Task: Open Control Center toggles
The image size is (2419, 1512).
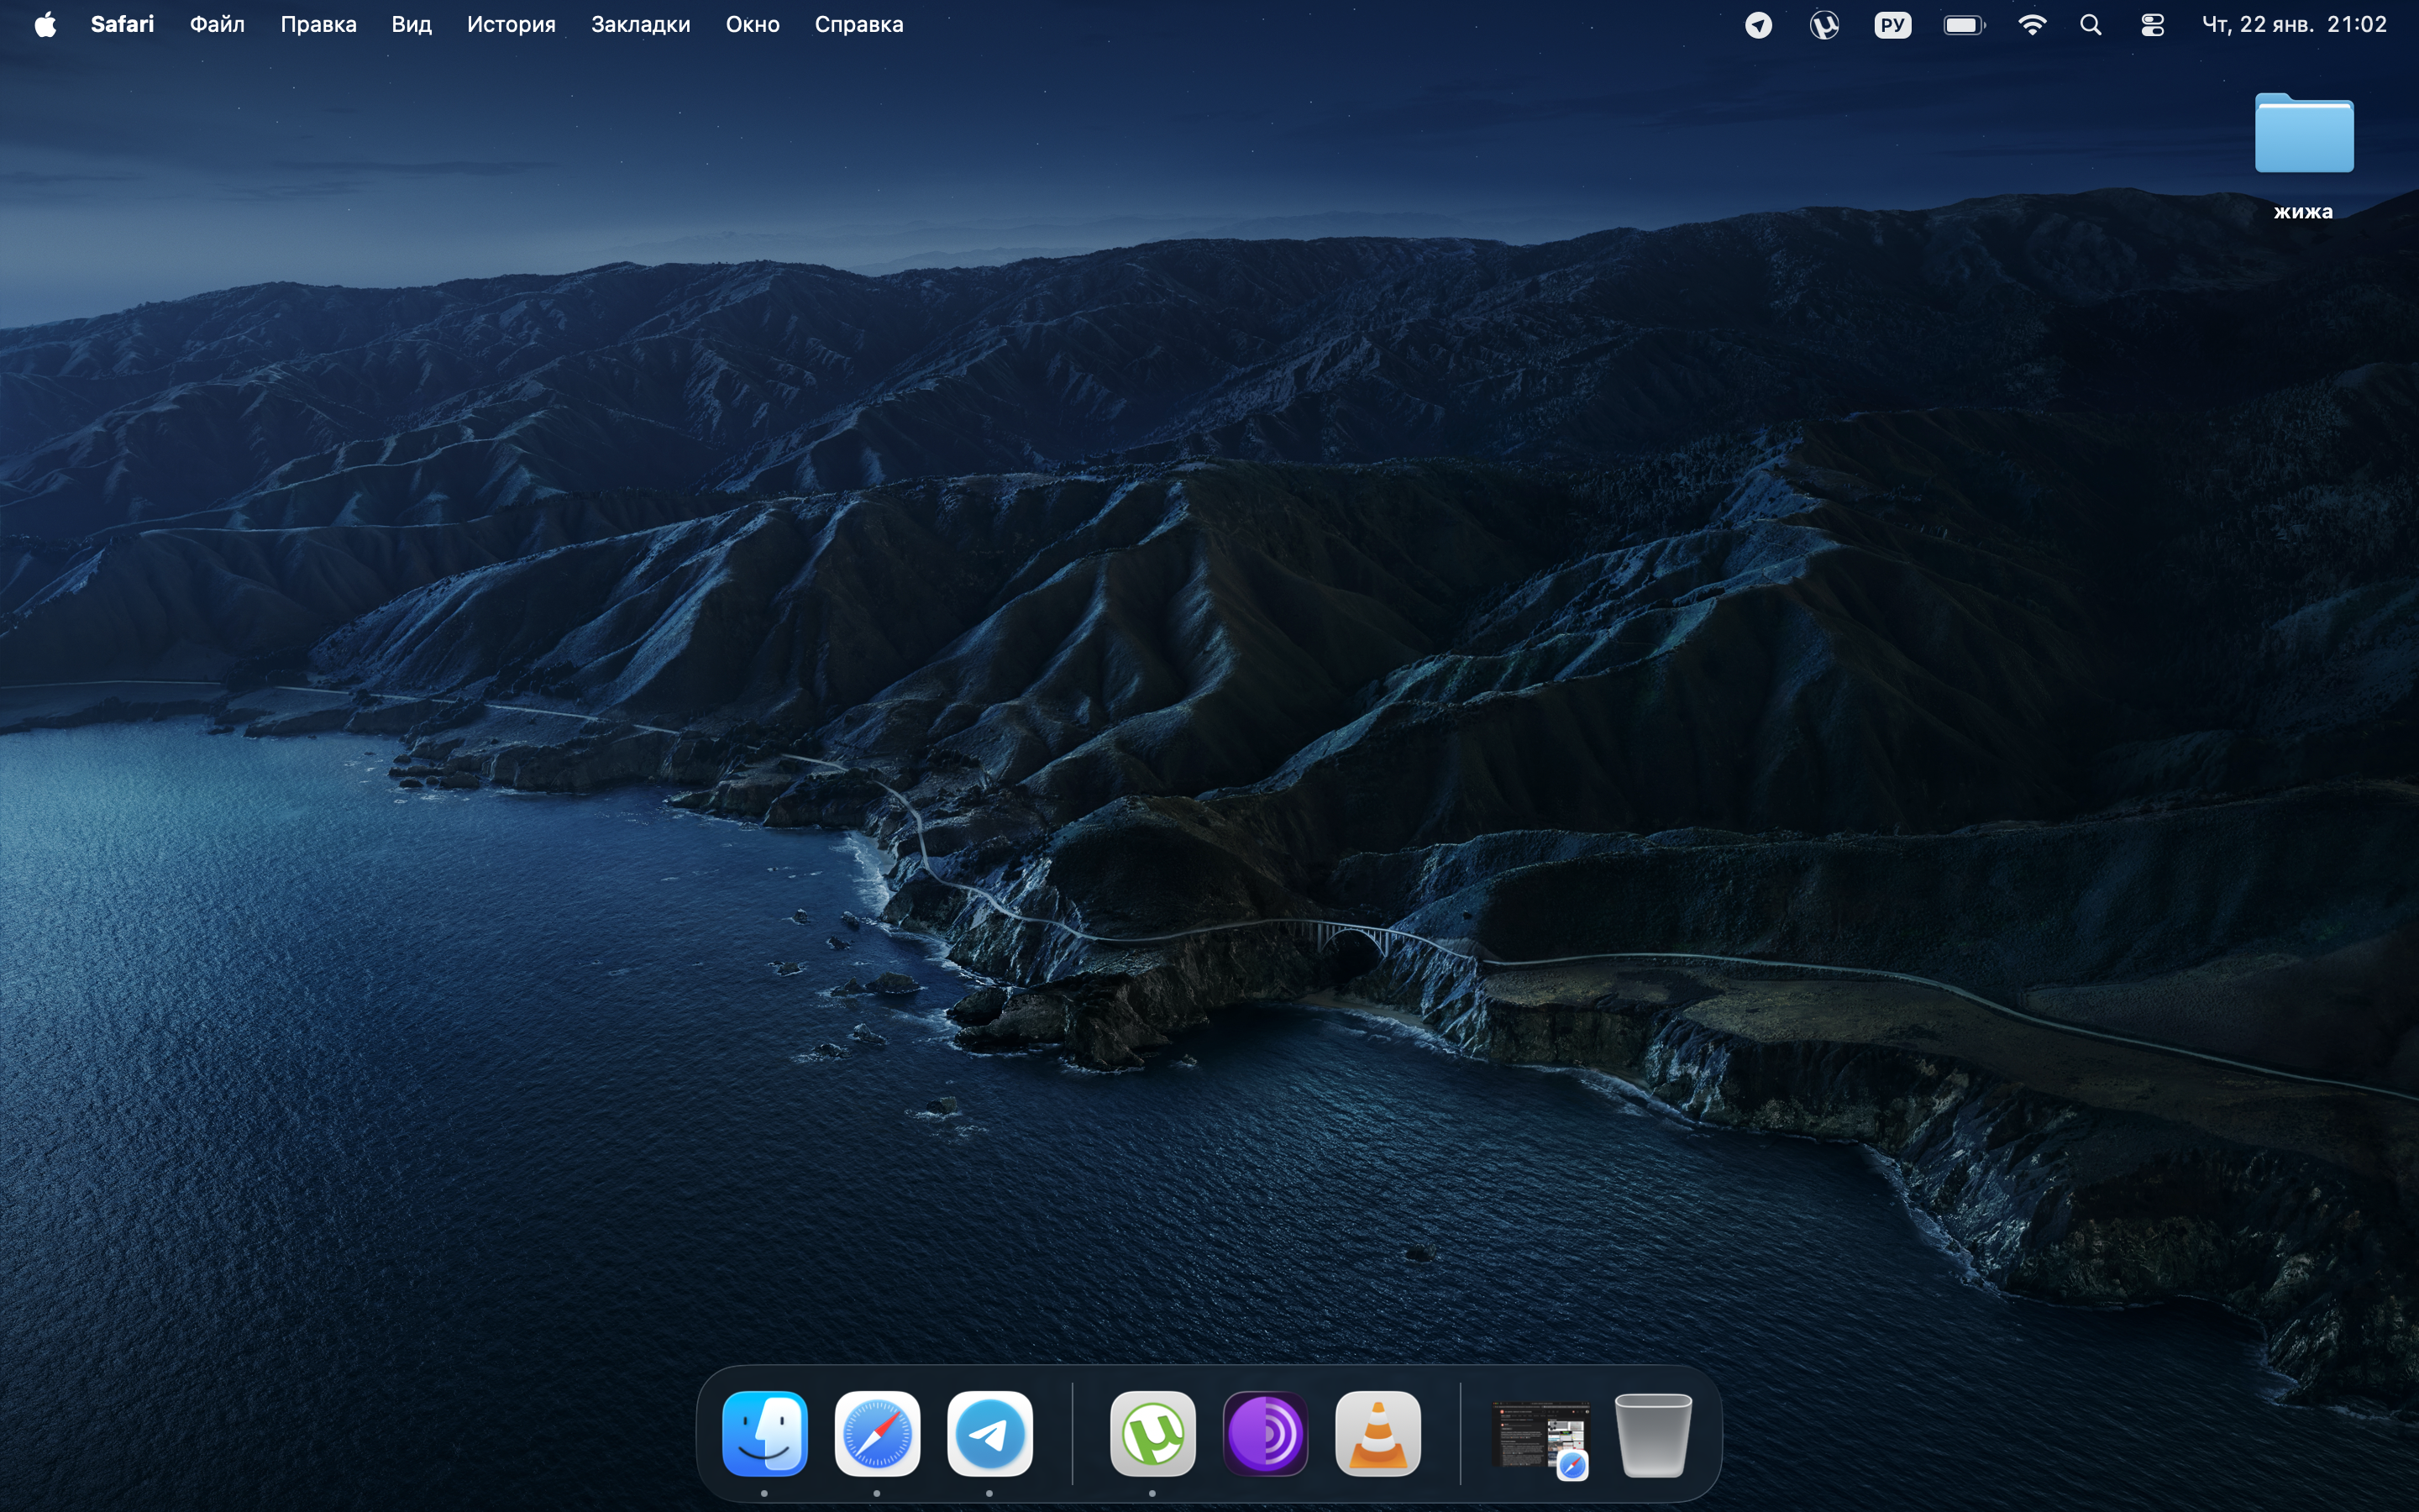Action: 2152,25
